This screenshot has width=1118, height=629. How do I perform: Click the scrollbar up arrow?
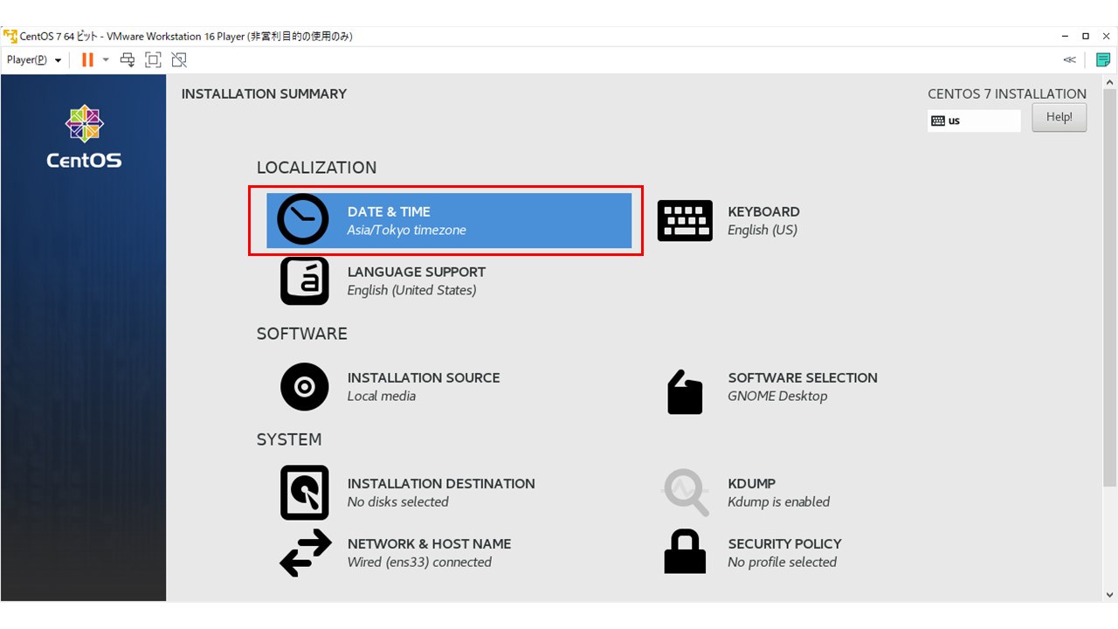pos(1109,81)
